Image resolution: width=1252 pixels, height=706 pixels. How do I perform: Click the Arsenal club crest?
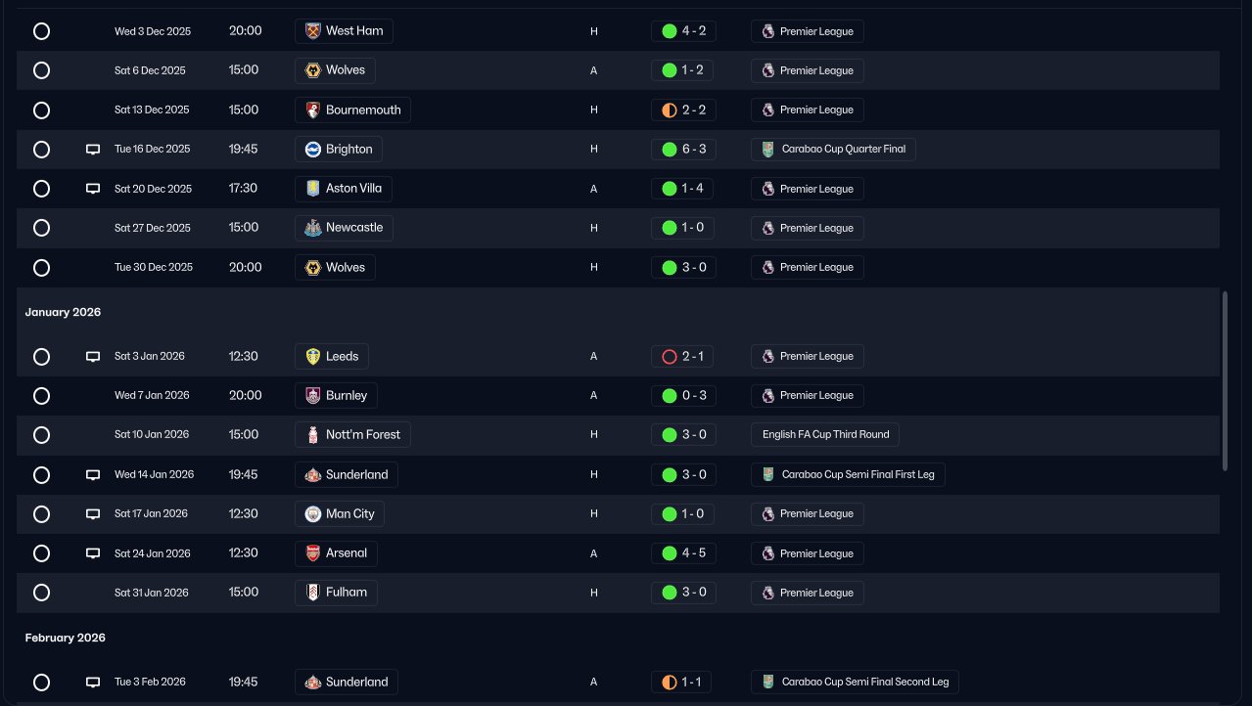(x=313, y=553)
